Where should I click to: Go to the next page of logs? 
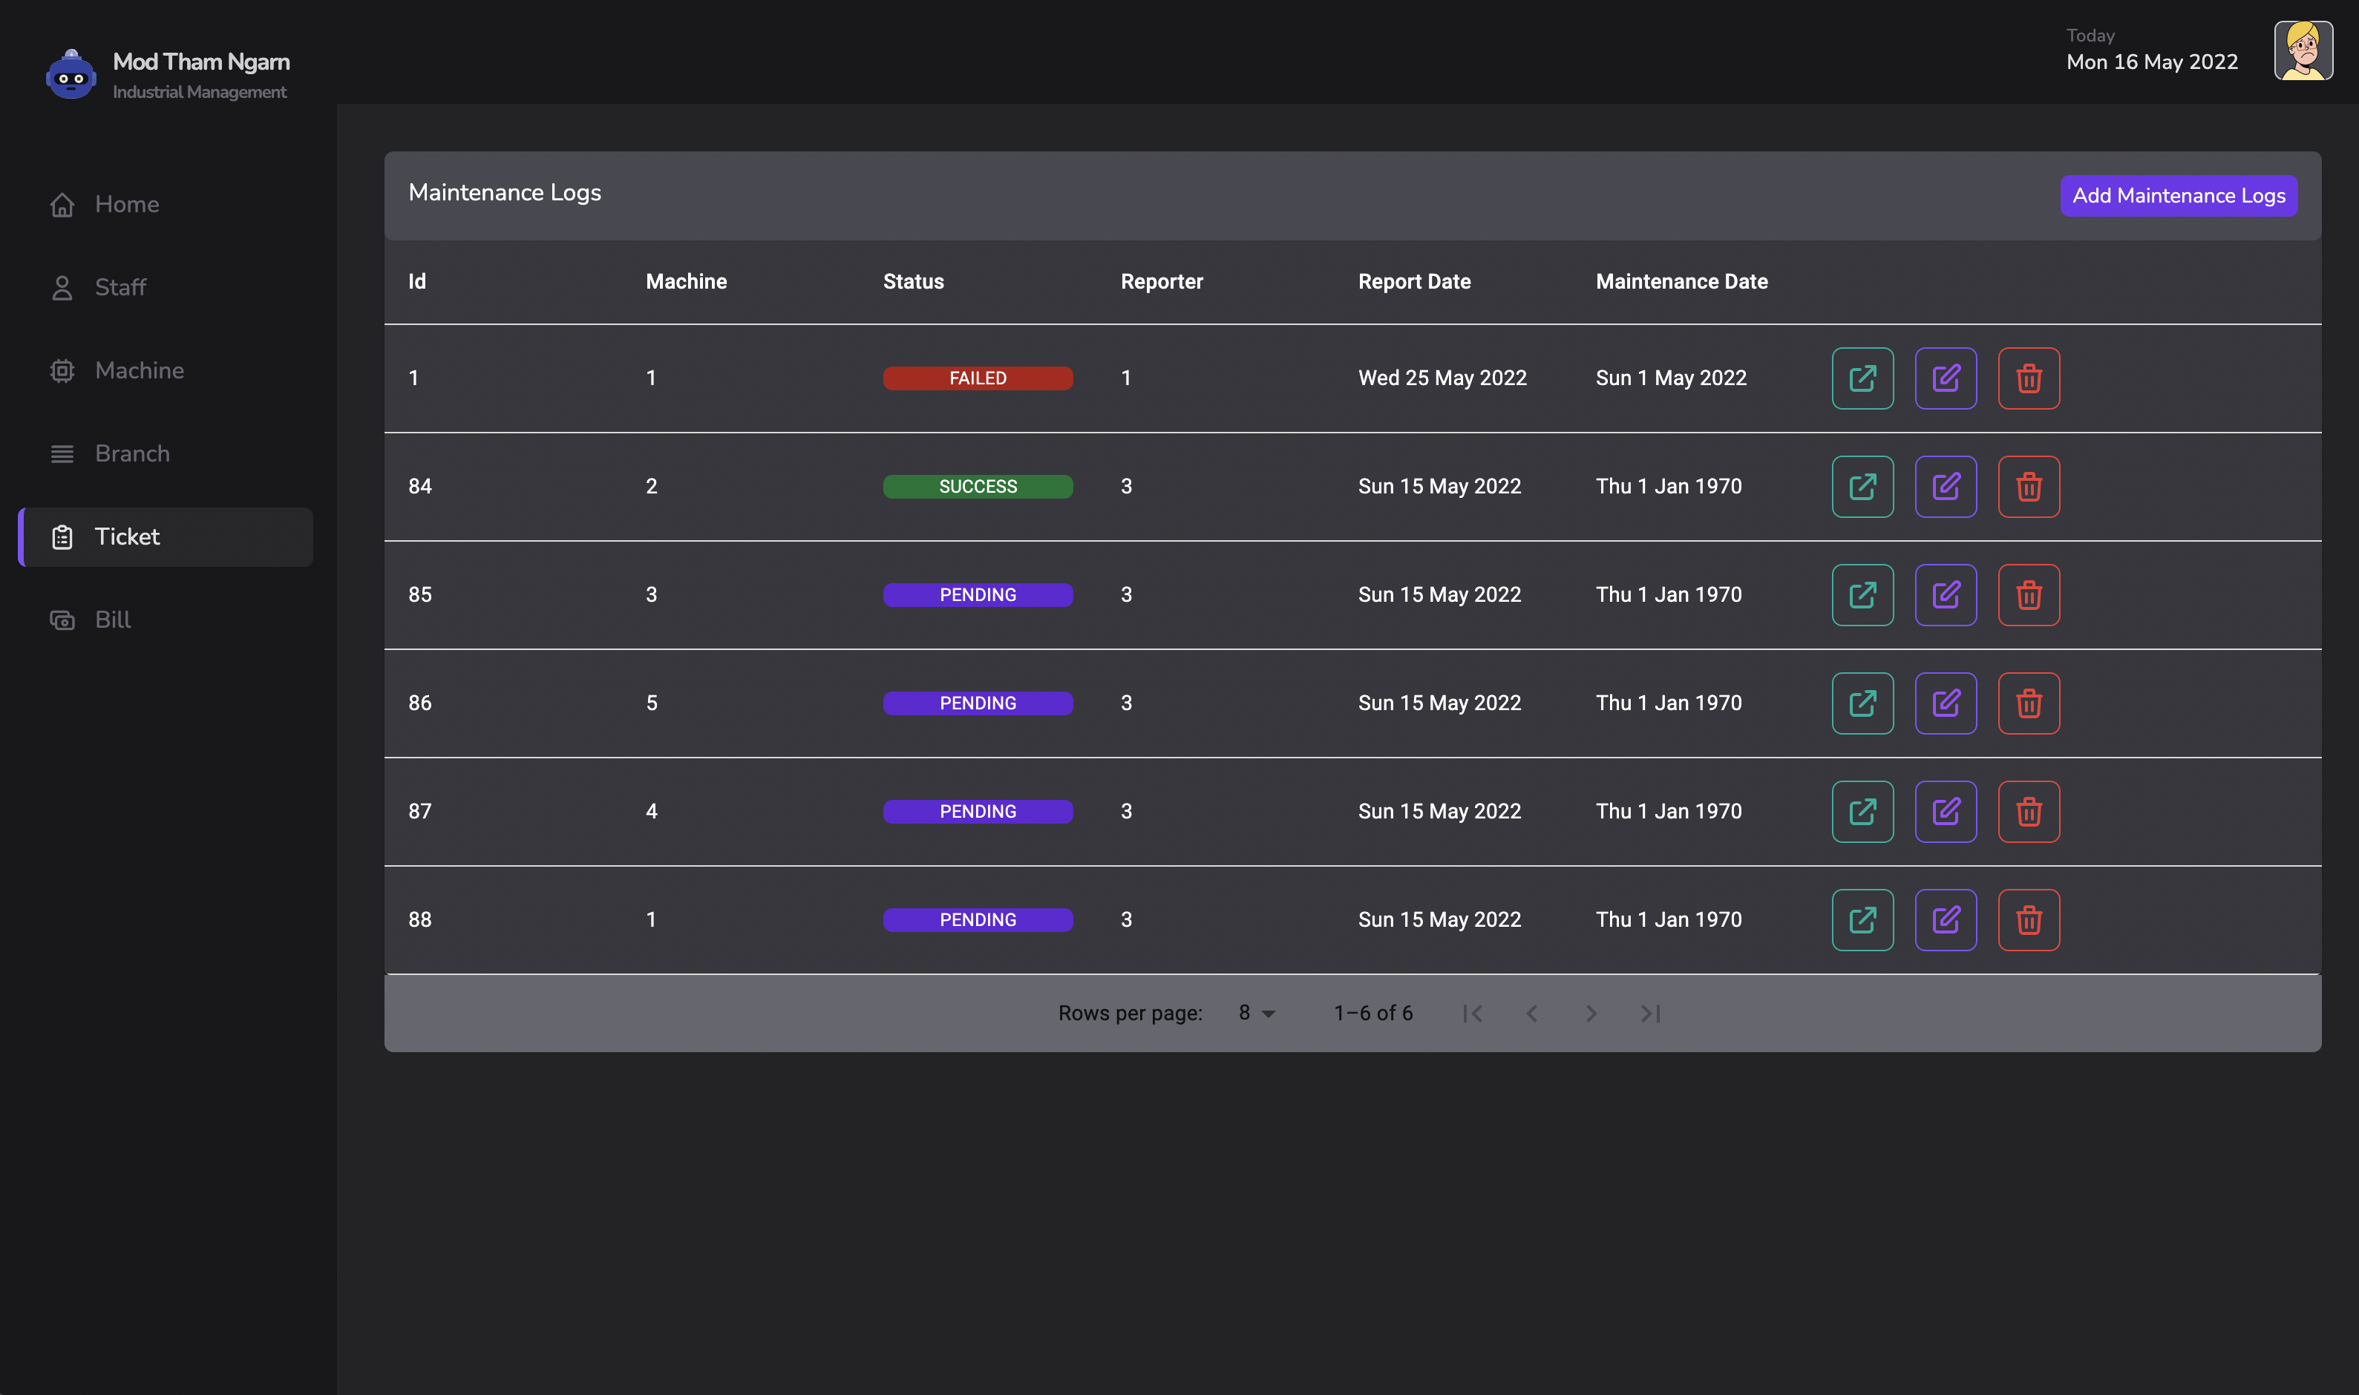pyautogui.click(x=1591, y=1014)
